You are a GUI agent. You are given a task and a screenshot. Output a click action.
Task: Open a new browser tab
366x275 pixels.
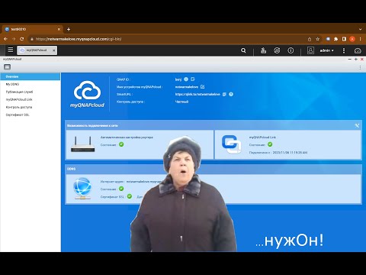coord(69,29)
